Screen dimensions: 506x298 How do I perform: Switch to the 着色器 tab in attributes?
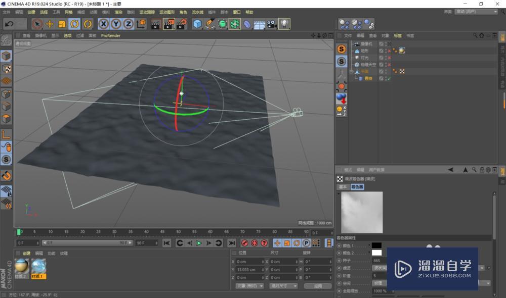357,187
